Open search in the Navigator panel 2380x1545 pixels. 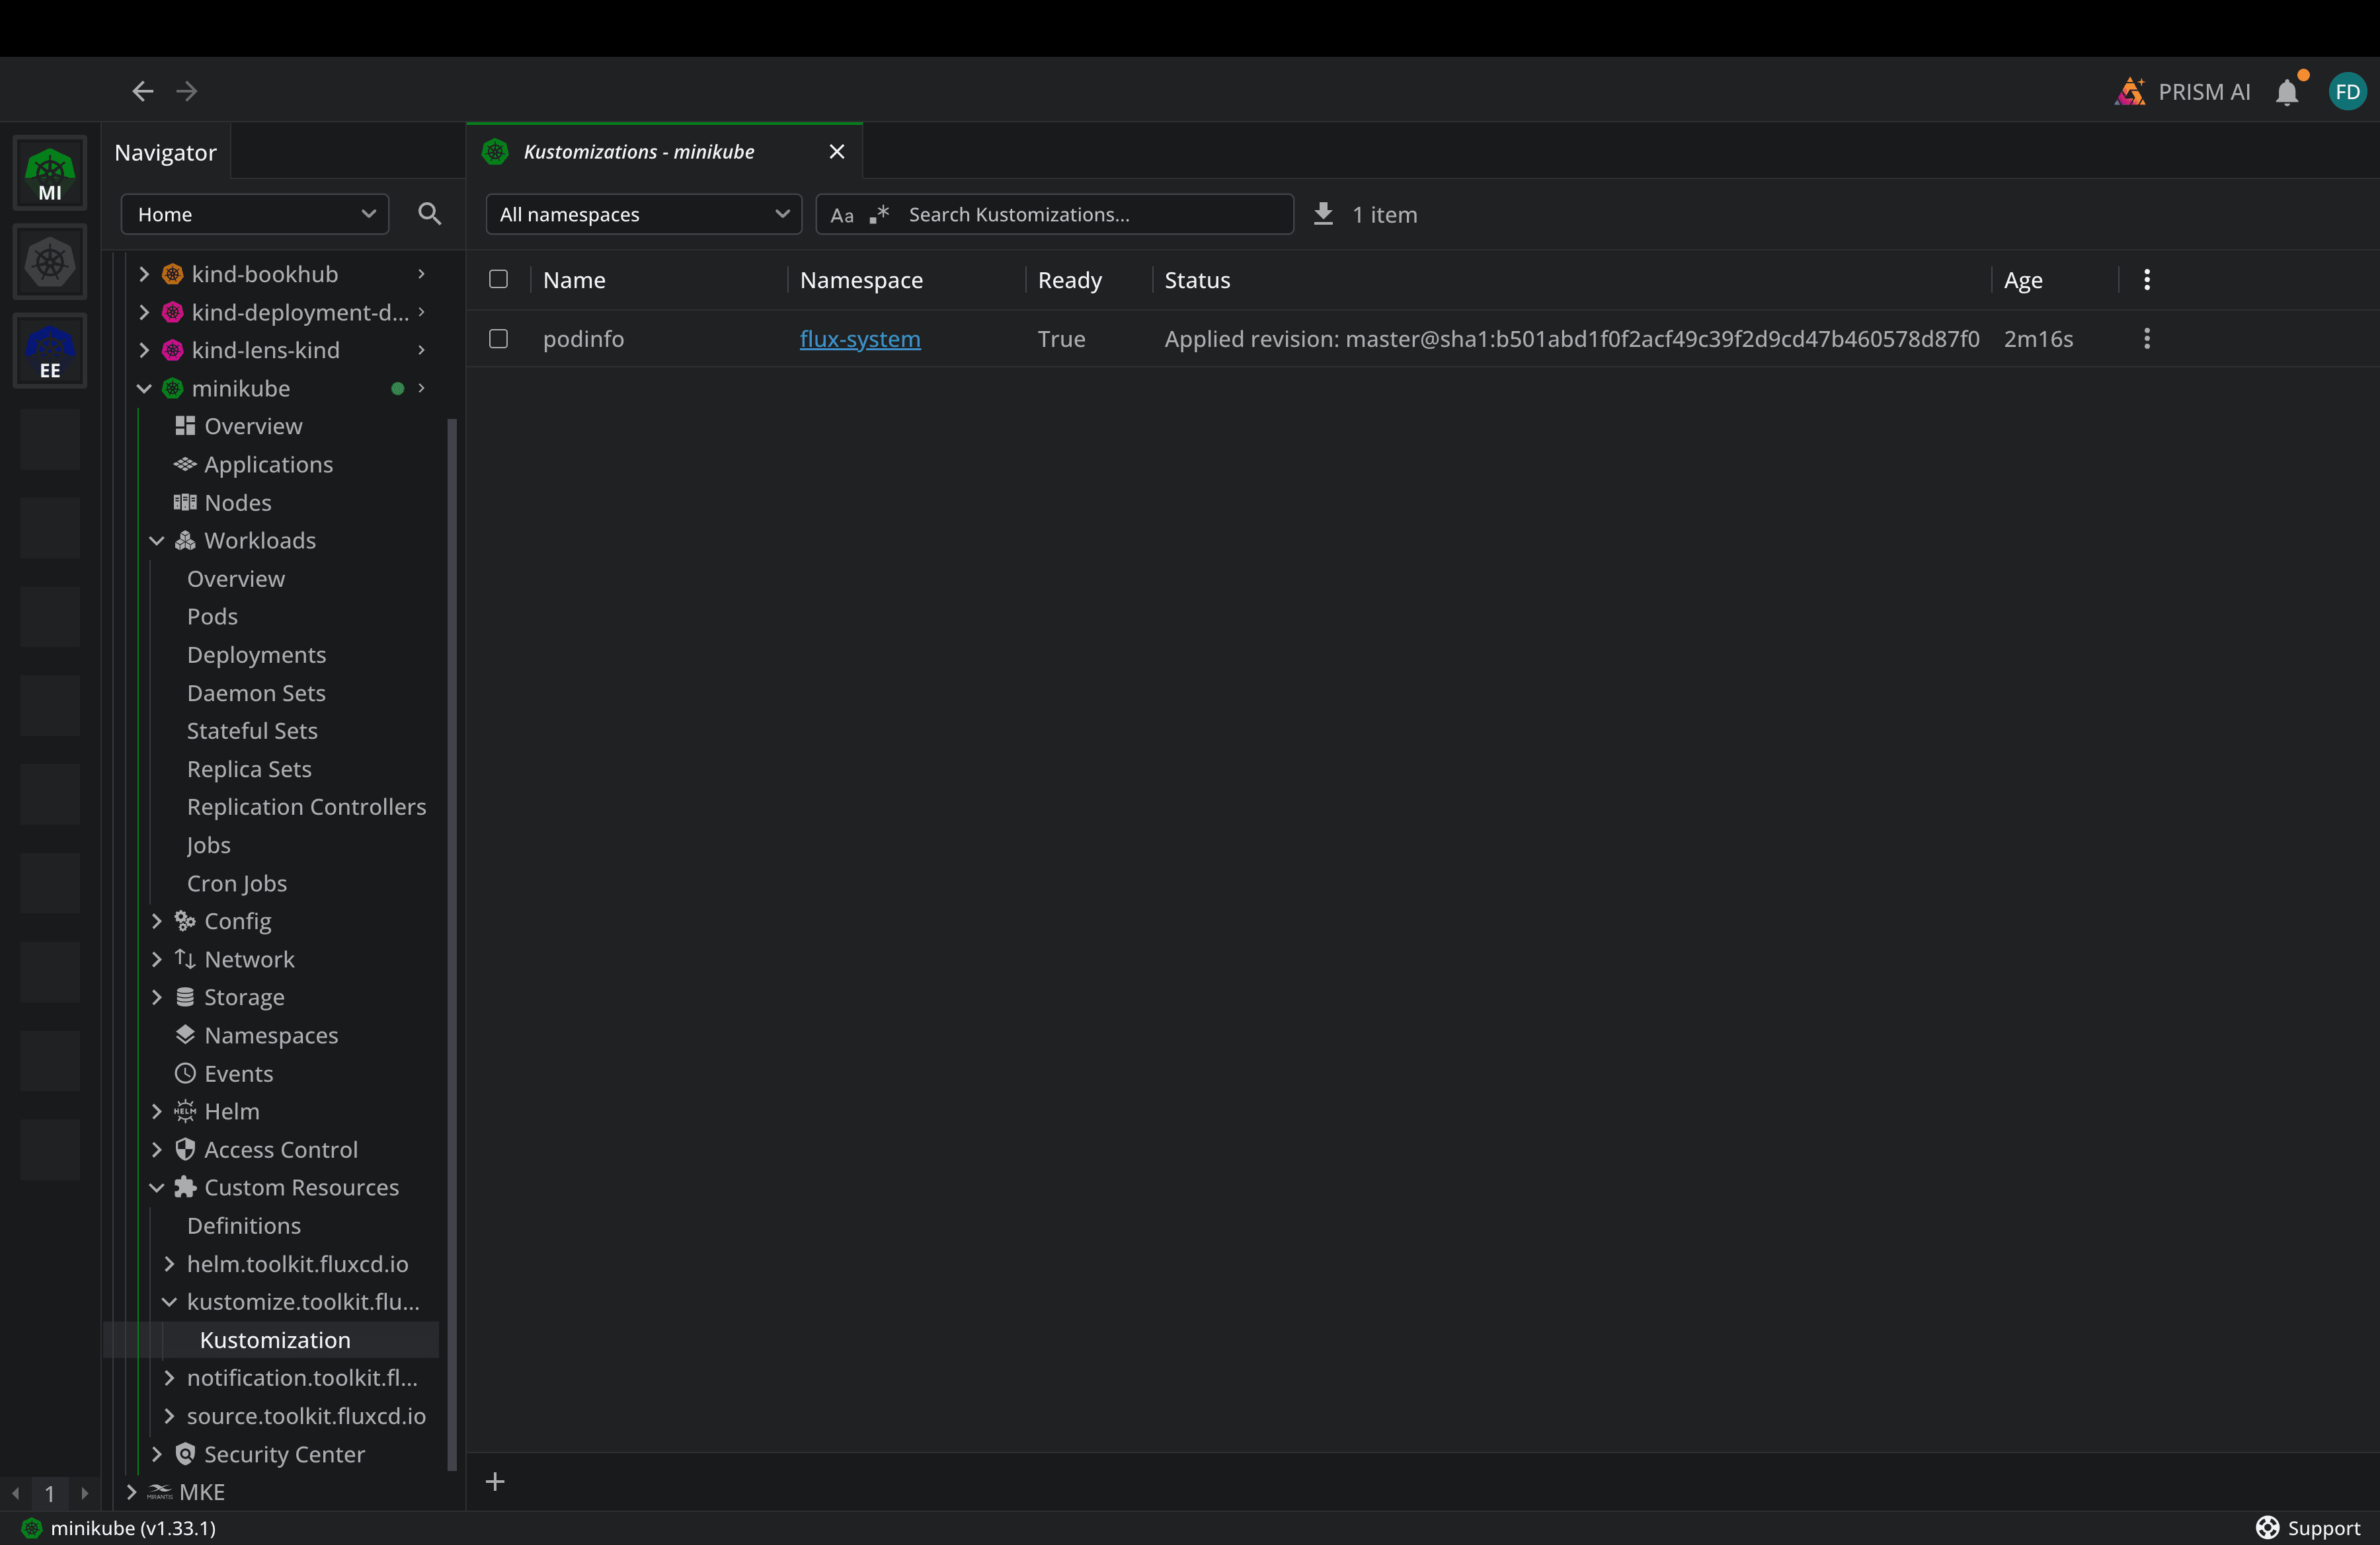coord(428,214)
